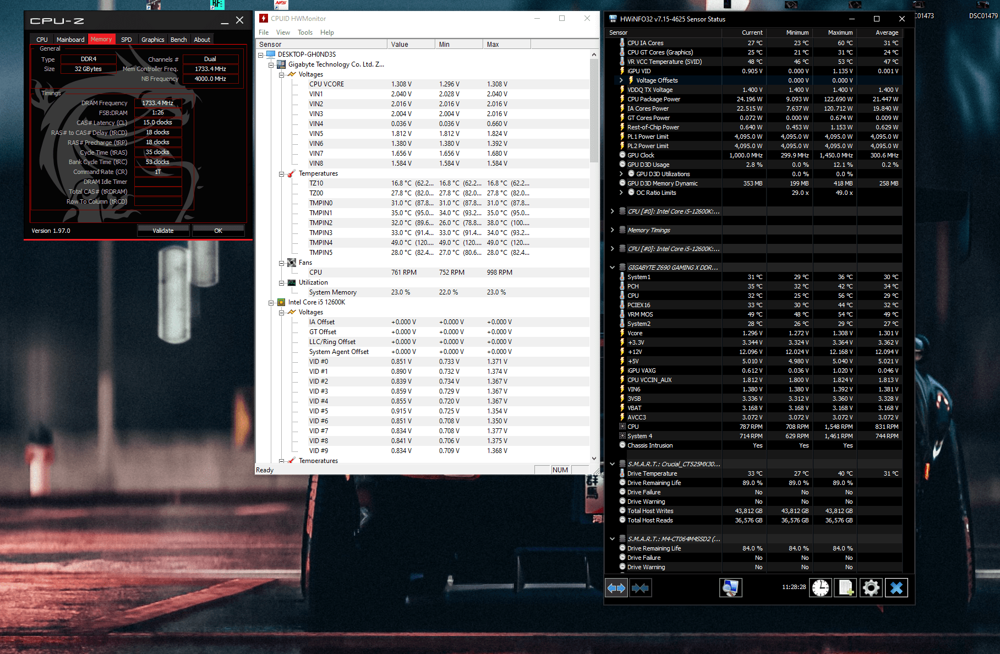This screenshot has width=1000, height=654.
Task: Click the Current column header in HWiNFO
Action: pos(744,32)
